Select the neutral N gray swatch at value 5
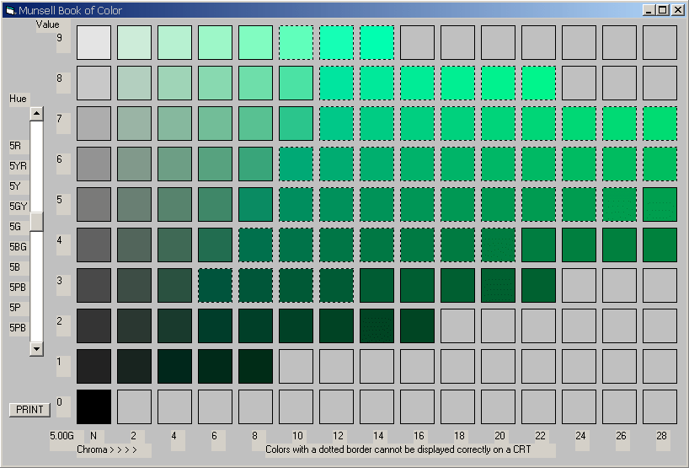 point(93,205)
